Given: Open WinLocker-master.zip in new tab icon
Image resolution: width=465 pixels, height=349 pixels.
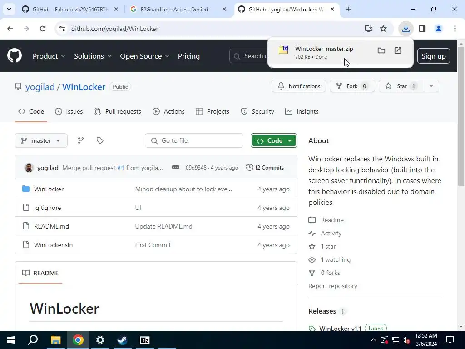Looking at the screenshot, I should [398, 50].
